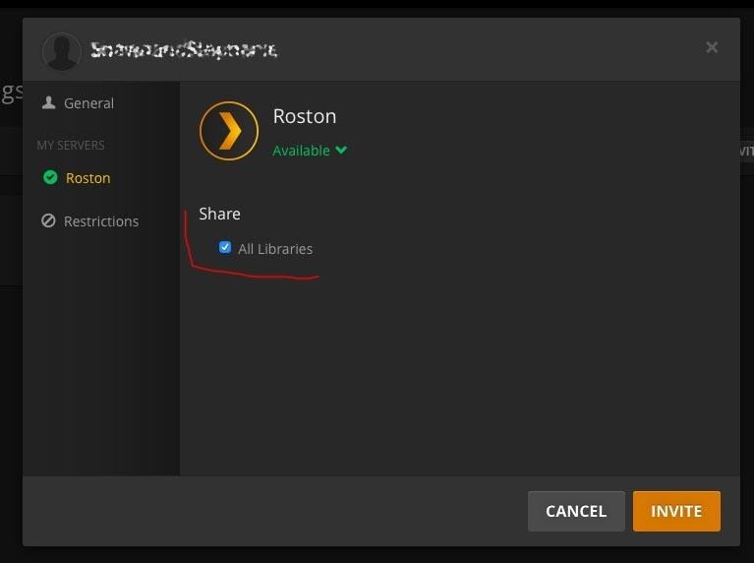Click the orange Plex server logo
Viewport: 754px width, 563px height.
[228, 131]
